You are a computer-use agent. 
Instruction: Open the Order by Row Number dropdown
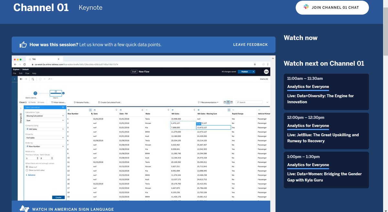tap(45, 146)
